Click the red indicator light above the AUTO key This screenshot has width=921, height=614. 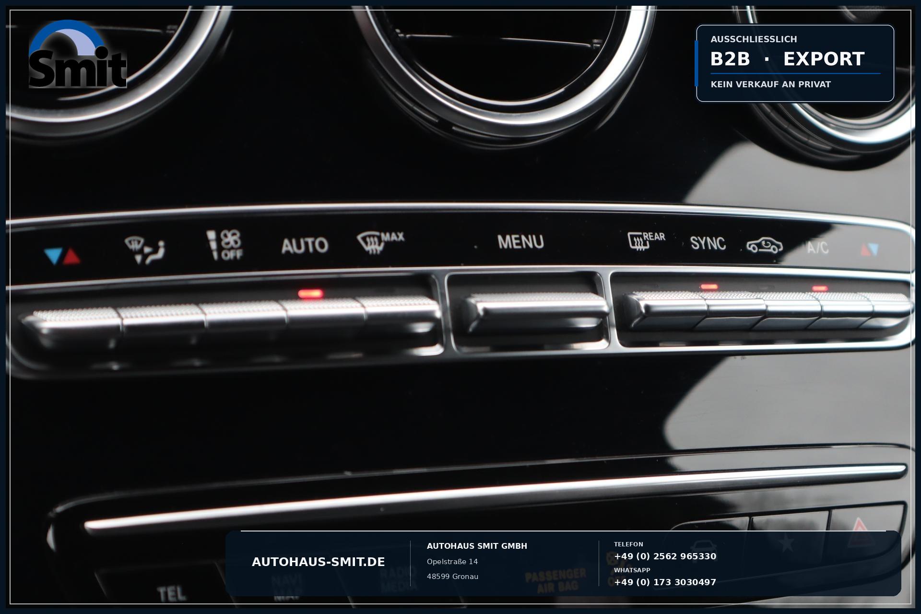coord(310,293)
